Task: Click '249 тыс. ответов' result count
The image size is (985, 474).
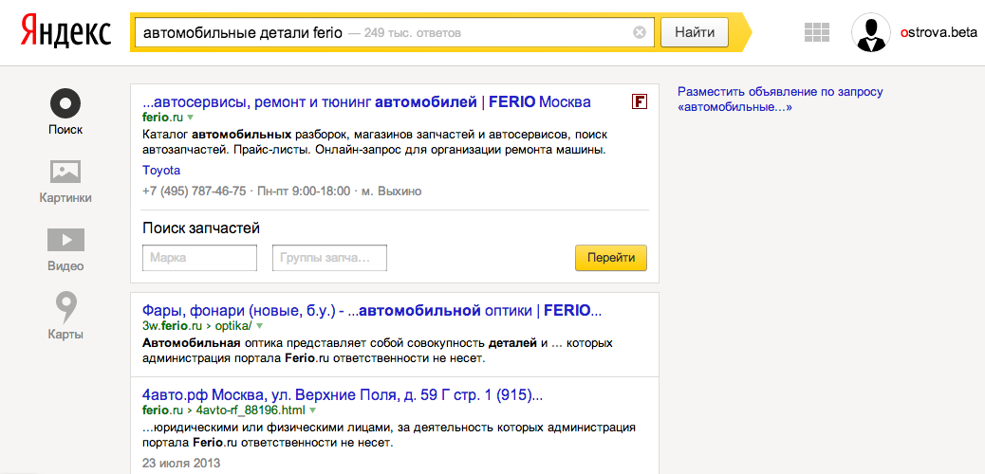Action: point(413,32)
